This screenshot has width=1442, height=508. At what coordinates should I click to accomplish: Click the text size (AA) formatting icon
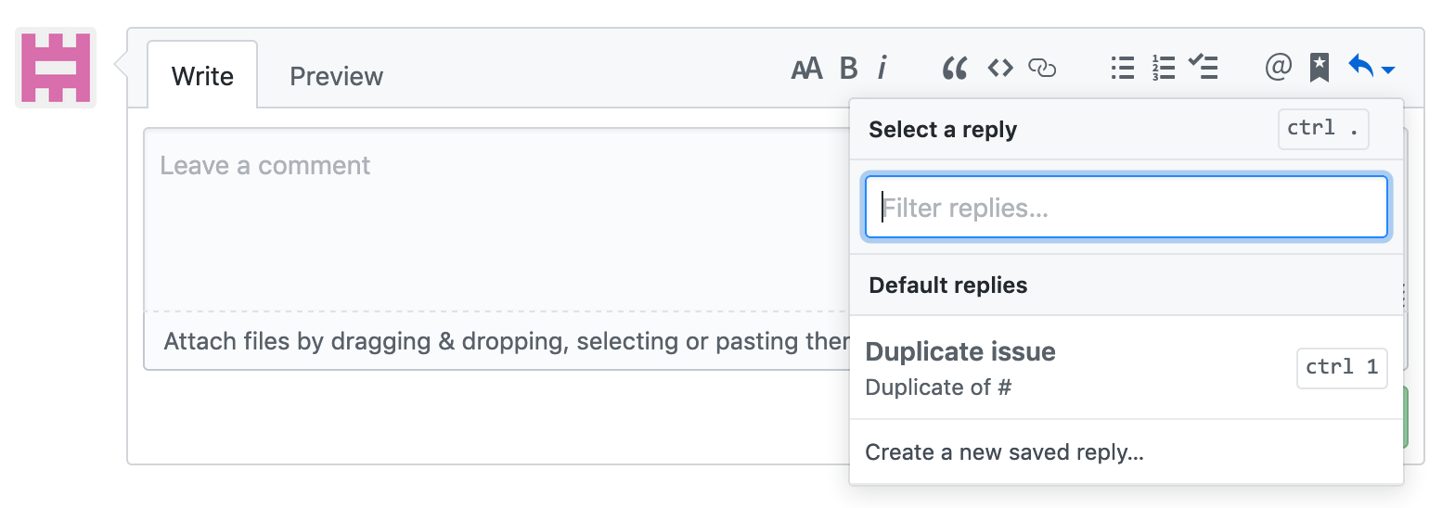806,69
